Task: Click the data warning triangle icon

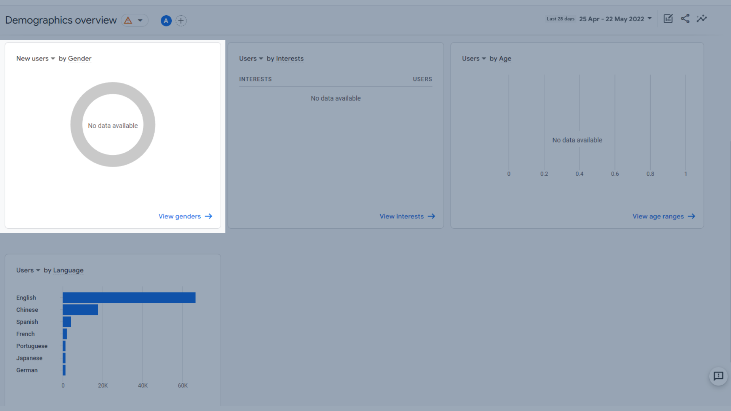Action: coord(128,21)
